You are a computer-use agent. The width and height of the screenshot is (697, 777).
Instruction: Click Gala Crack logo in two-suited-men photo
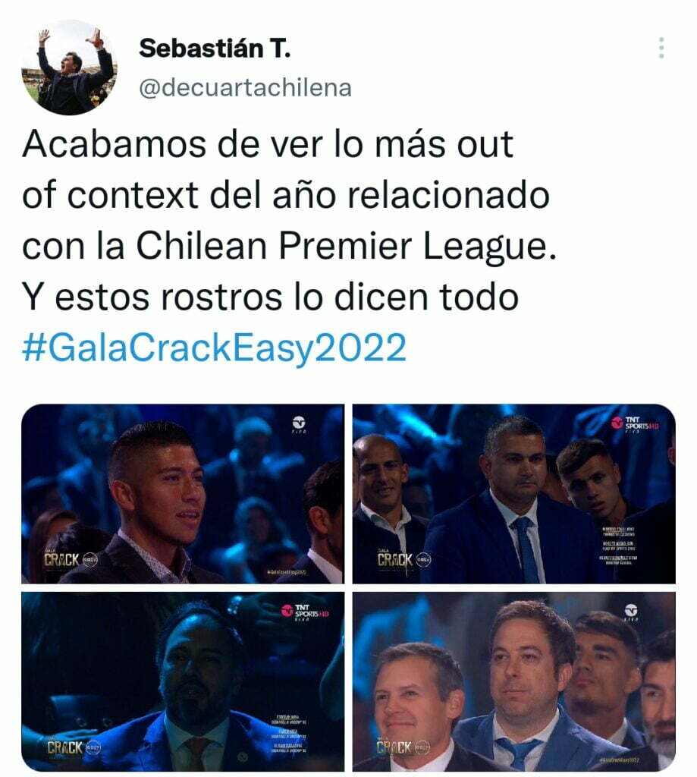[x=403, y=747]
